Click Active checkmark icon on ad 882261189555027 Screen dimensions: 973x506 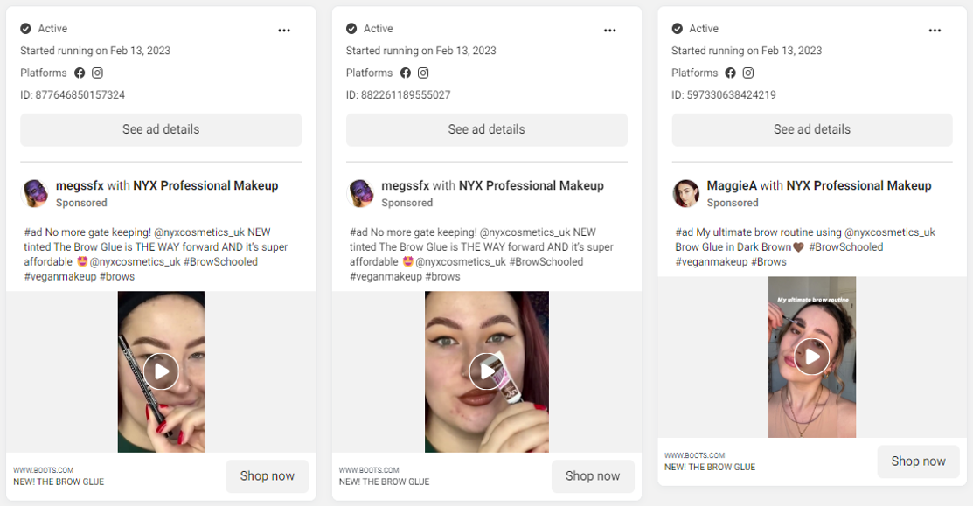(351, 29)
